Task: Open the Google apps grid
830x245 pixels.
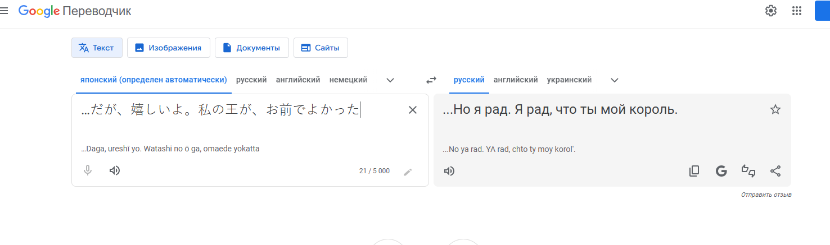Action: tap(797, 11)
